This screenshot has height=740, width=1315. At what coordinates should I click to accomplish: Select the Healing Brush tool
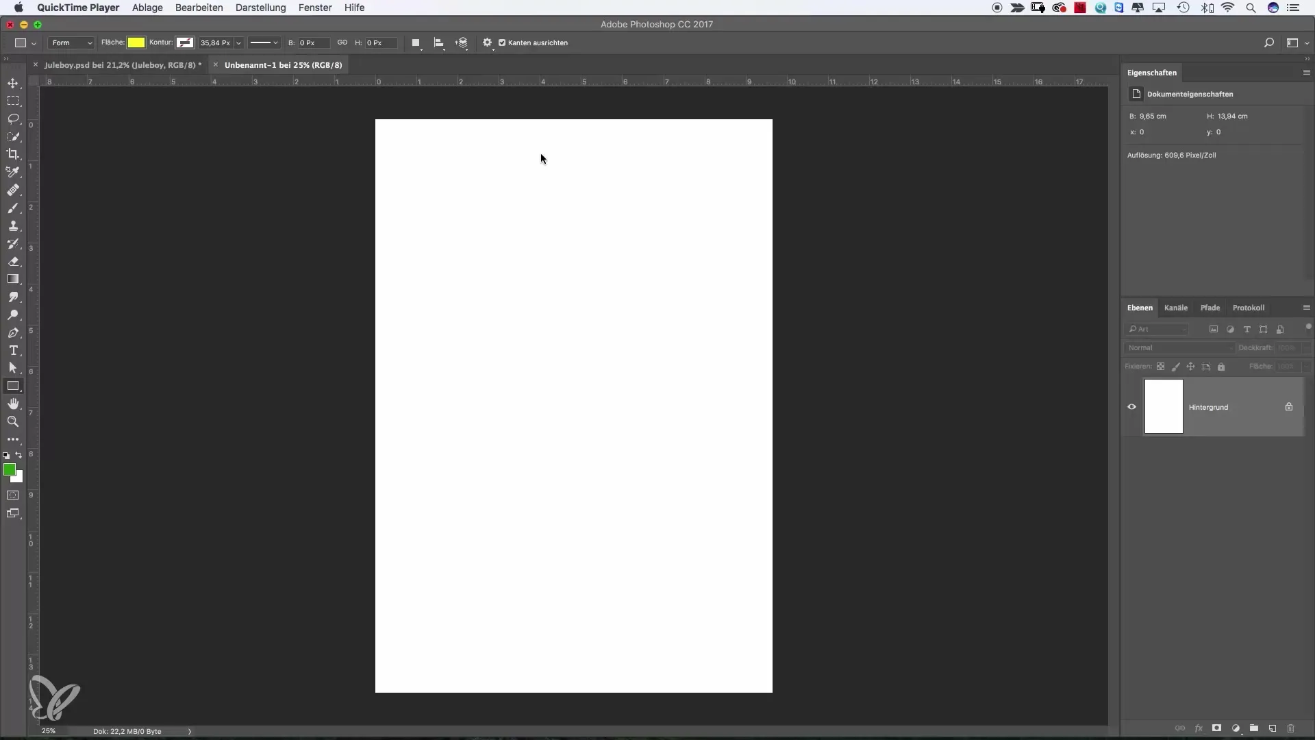pos(13,190)
